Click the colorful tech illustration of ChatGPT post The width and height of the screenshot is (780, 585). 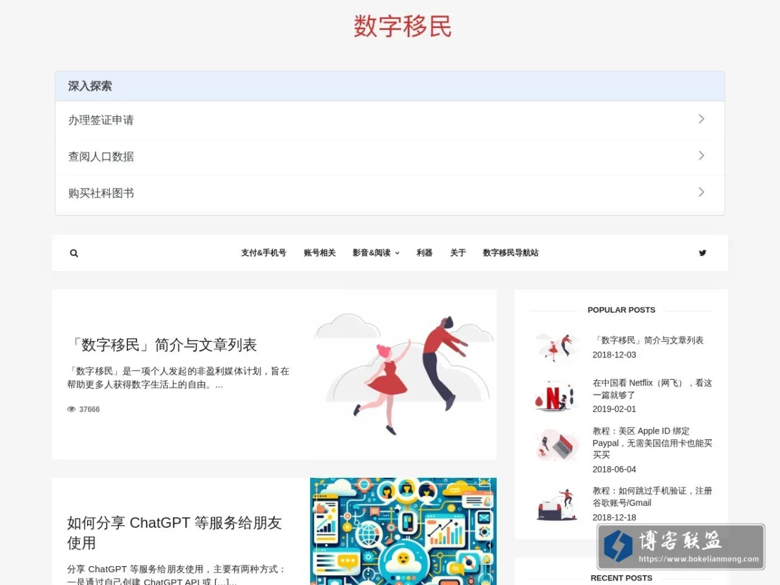[403, 532]
